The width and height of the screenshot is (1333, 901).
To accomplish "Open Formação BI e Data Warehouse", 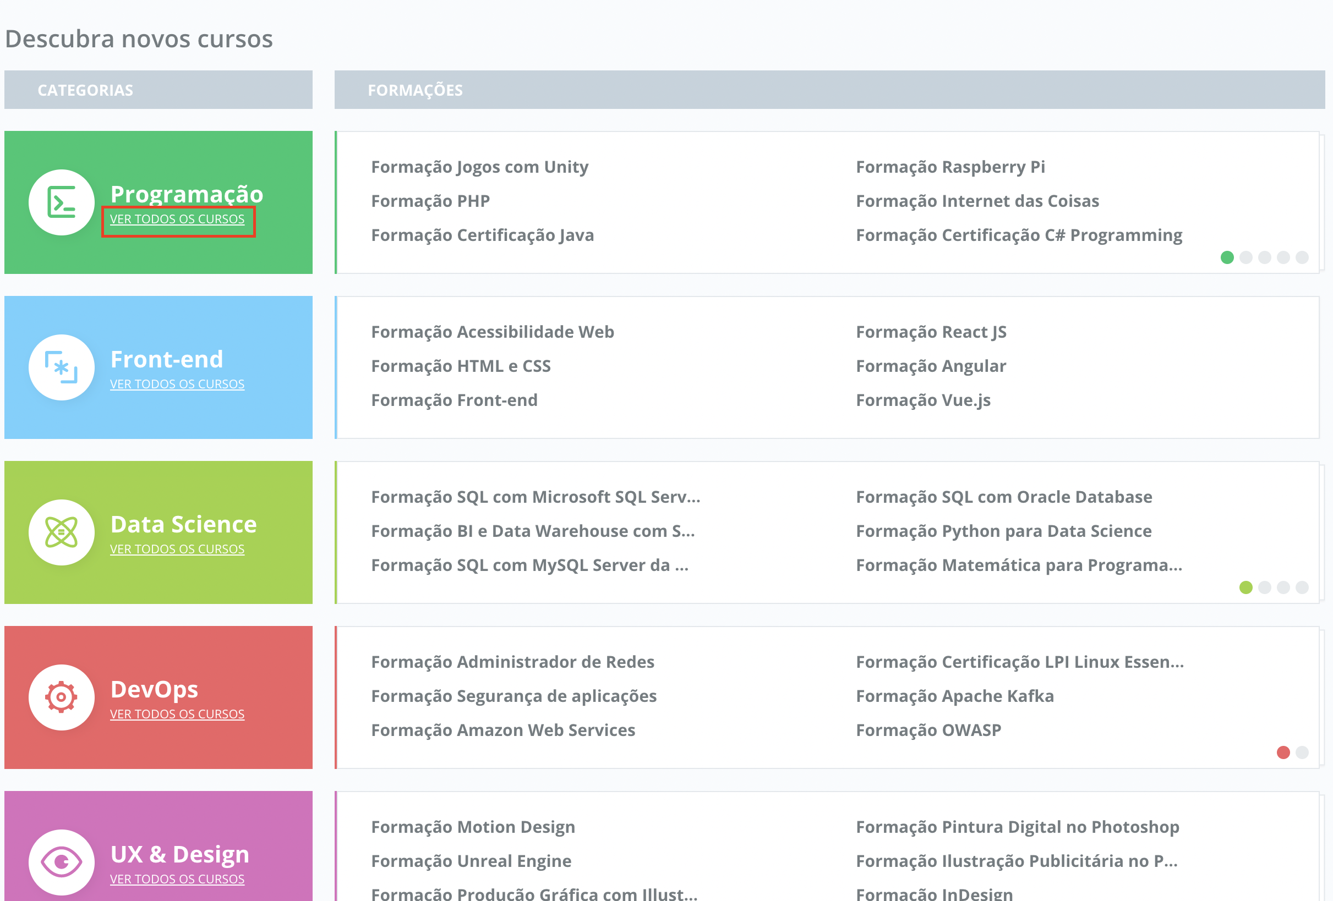I will point(533,531).
